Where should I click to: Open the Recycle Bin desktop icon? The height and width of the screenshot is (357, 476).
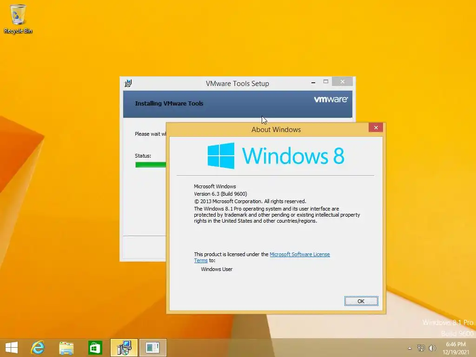click(18, 19)
